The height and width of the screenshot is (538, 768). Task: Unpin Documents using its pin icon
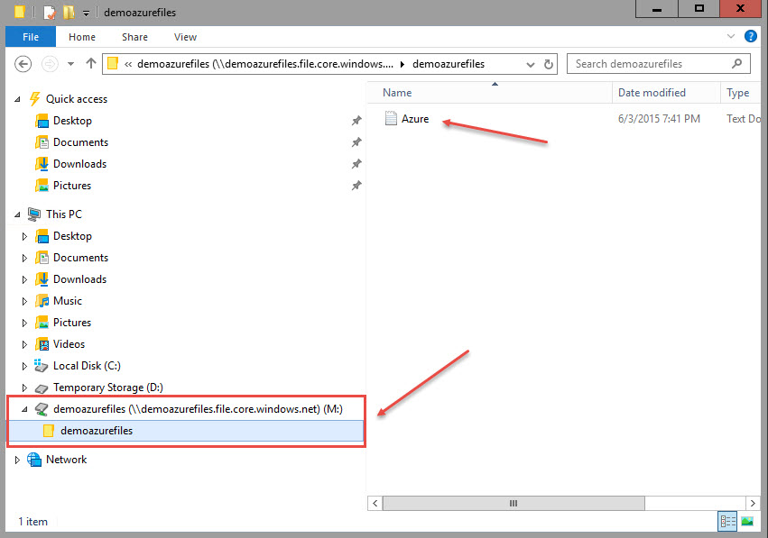click(356, 141)
